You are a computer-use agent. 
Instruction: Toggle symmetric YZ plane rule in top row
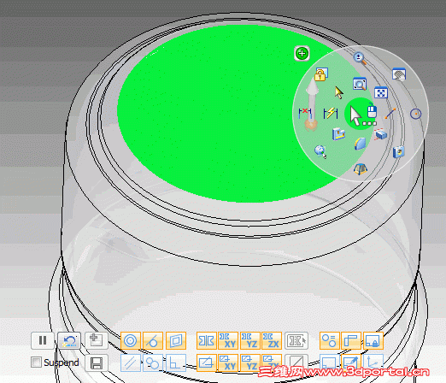click(250, 340)
